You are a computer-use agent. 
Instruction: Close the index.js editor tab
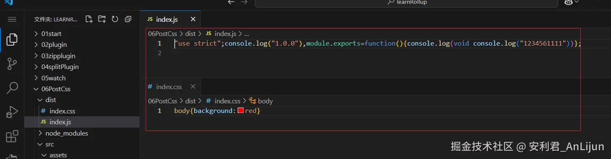tap(193, 19)
